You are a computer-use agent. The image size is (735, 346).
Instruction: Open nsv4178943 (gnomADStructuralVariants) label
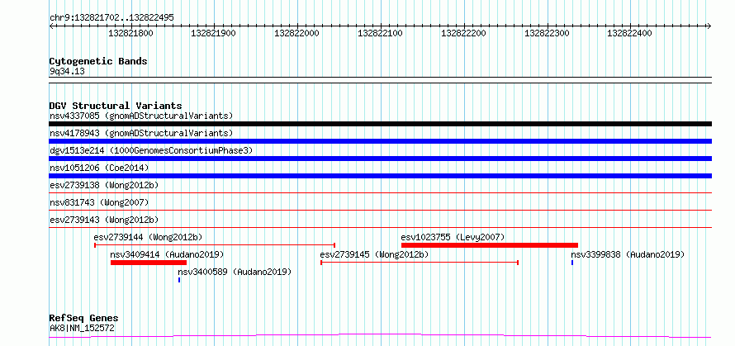tap(141, 133)
